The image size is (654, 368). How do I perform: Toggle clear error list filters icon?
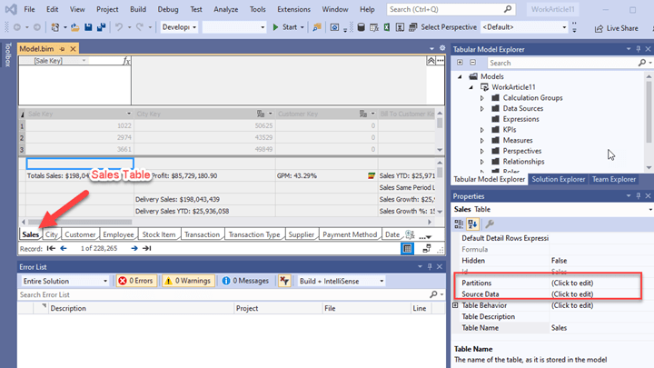(x=284, y=281)
